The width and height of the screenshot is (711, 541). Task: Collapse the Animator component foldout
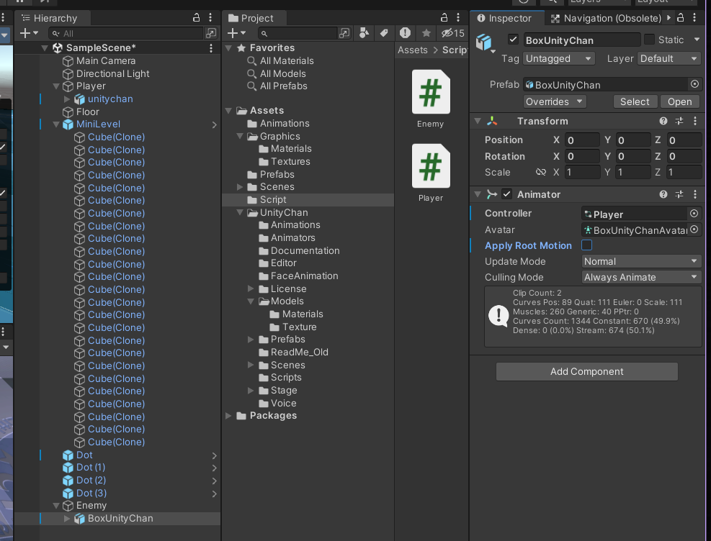pos(478,194)
